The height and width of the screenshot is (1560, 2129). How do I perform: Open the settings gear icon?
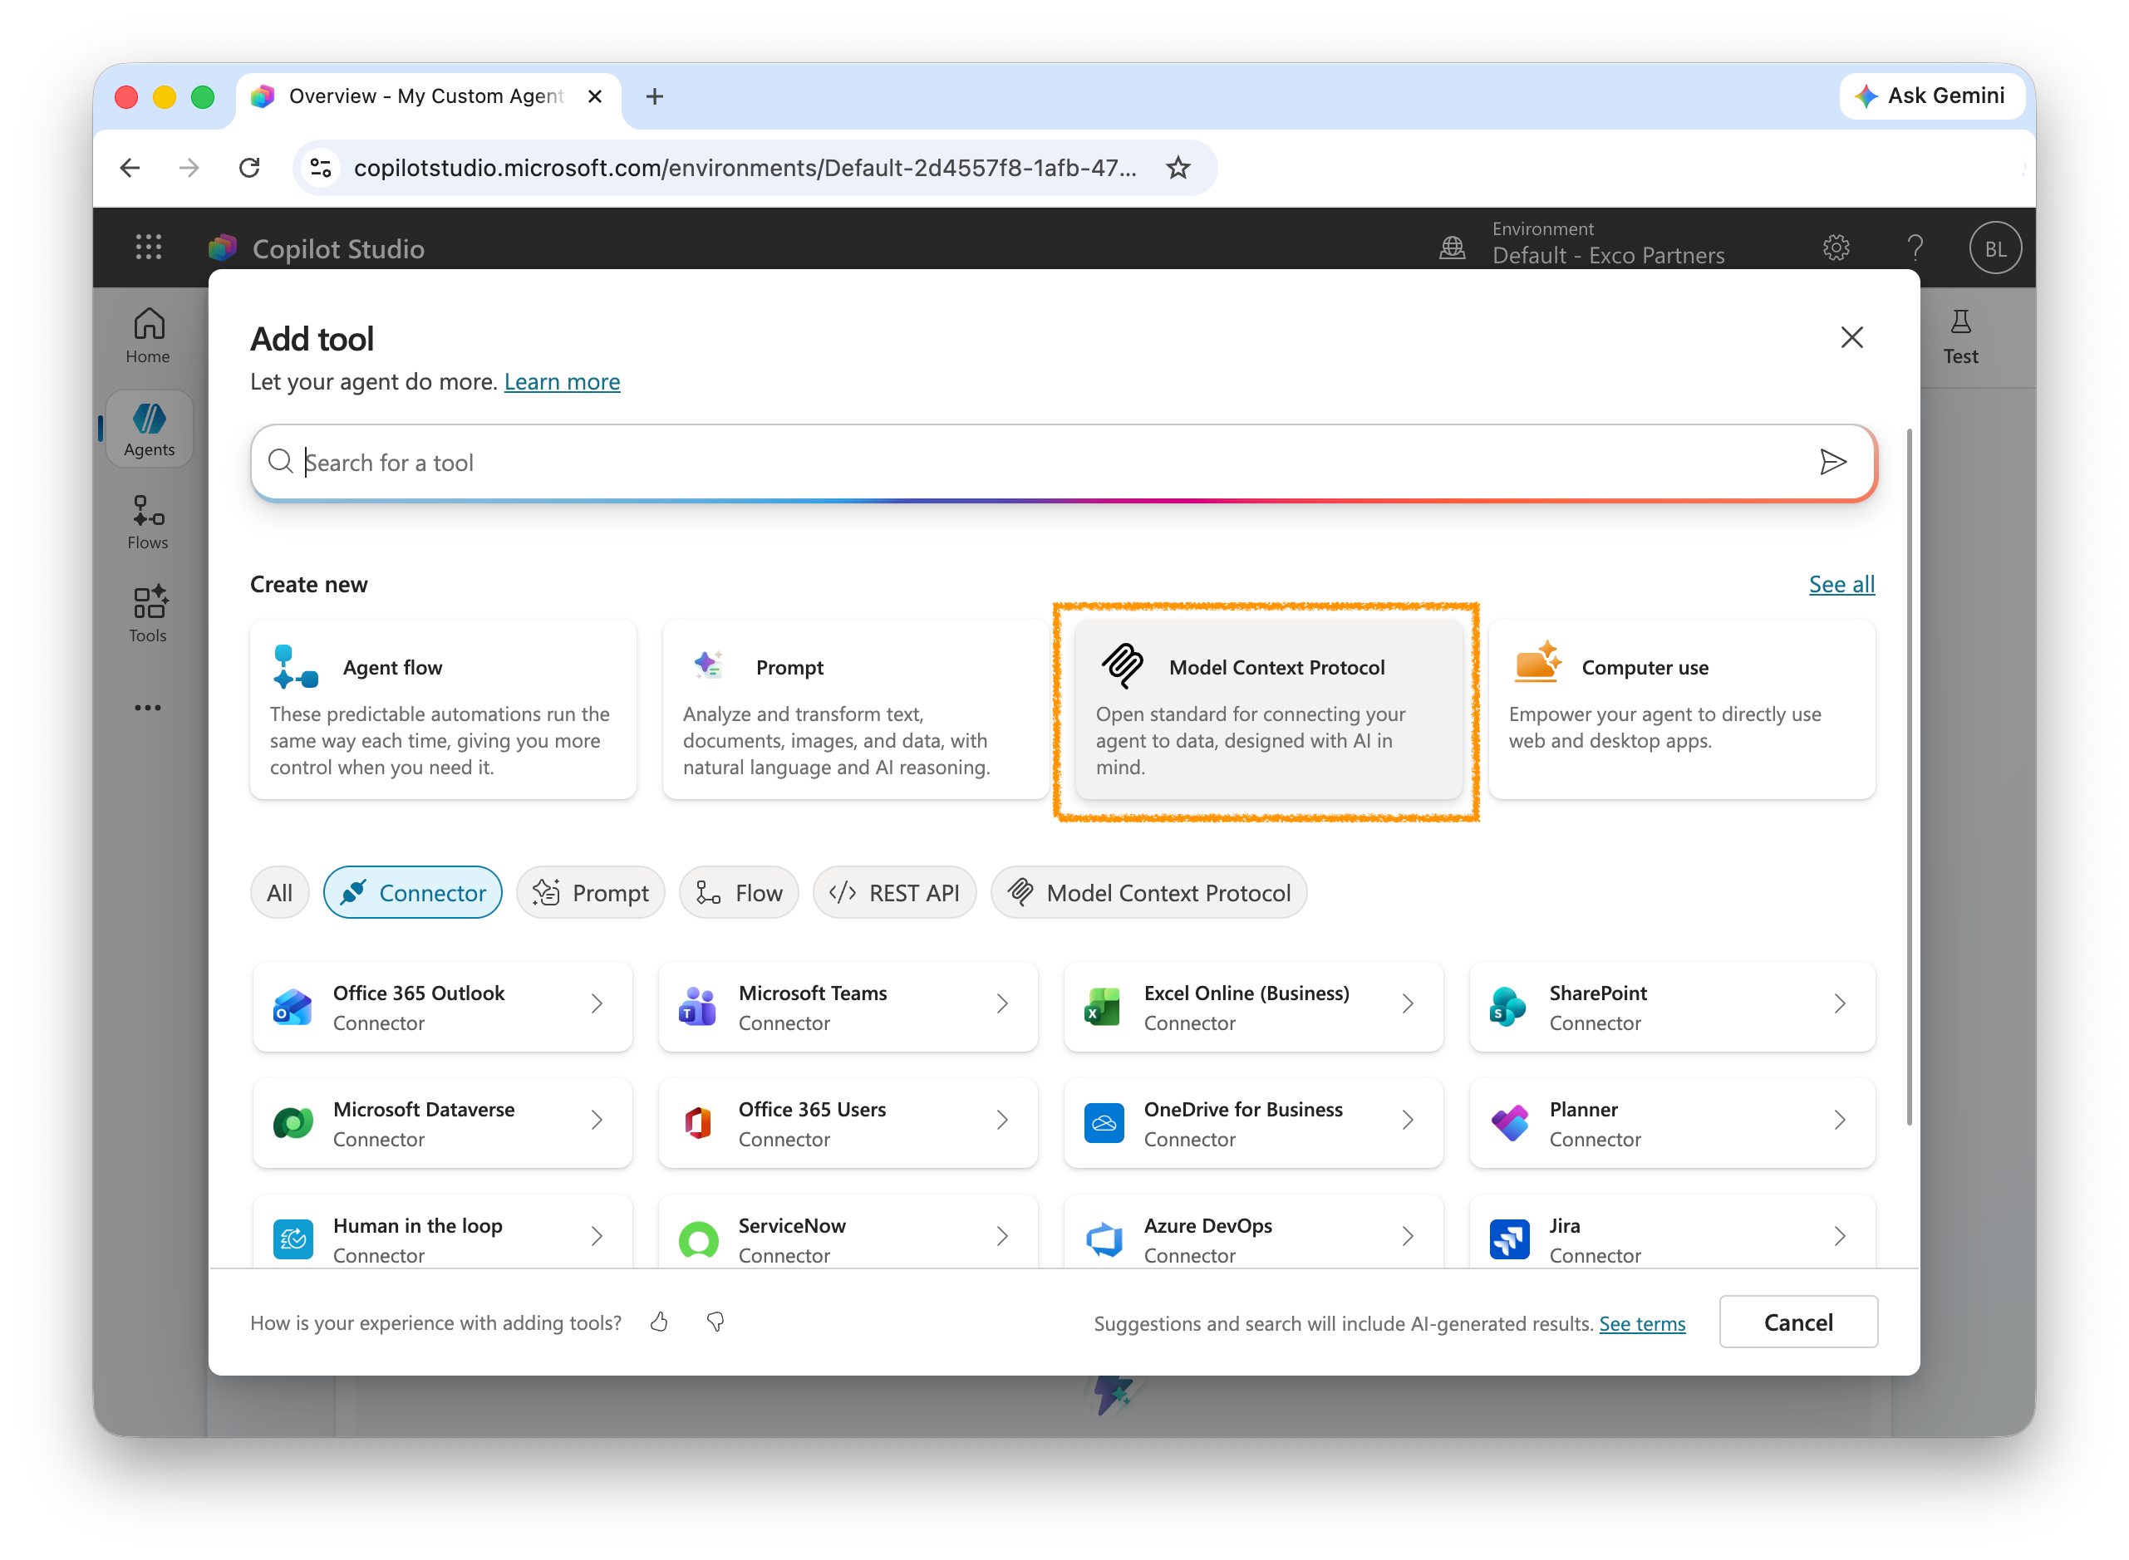click(x=1836, y=248)
